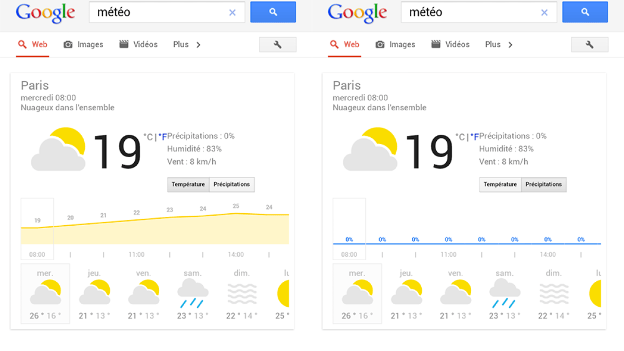Select Saturday's rain forecast icon in left panel
Image resolution: width=624 pixels, height=351 pixels.
(x=192, y=293)
